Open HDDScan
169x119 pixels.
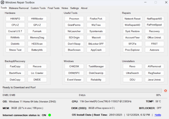tap(37, 44)
